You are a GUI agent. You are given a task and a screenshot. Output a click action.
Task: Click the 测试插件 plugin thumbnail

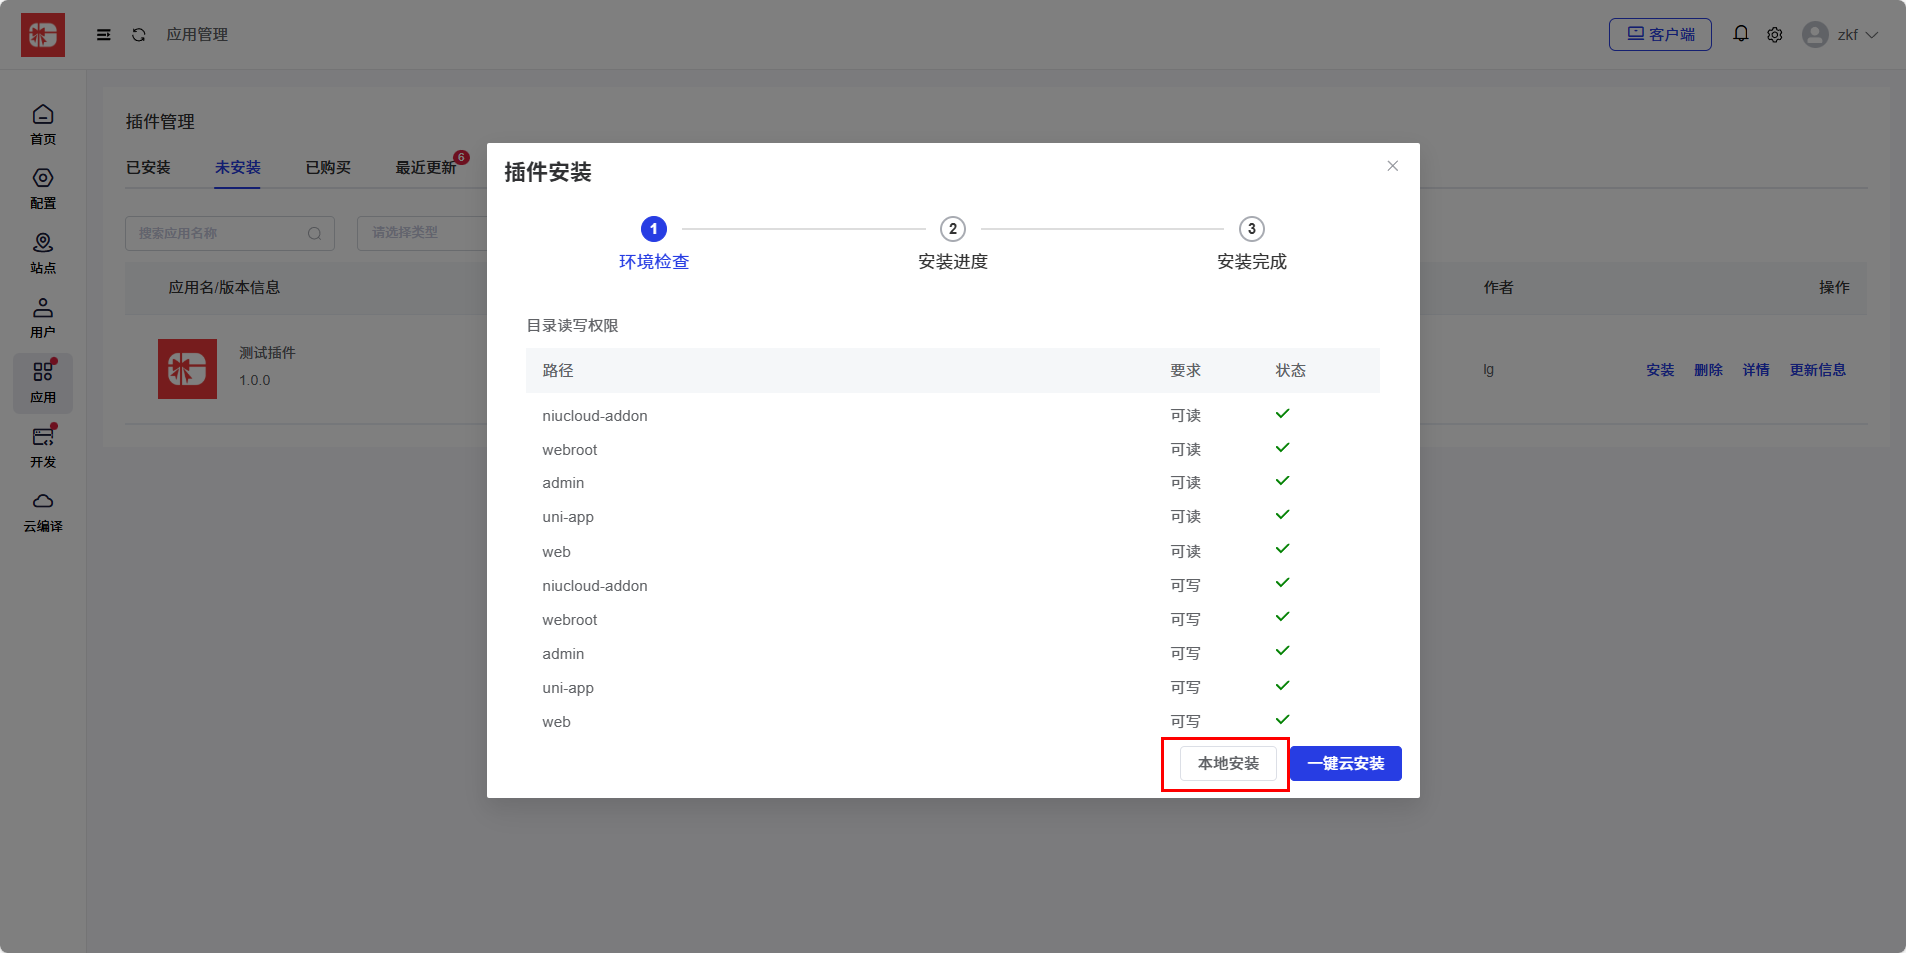(187, 369)
